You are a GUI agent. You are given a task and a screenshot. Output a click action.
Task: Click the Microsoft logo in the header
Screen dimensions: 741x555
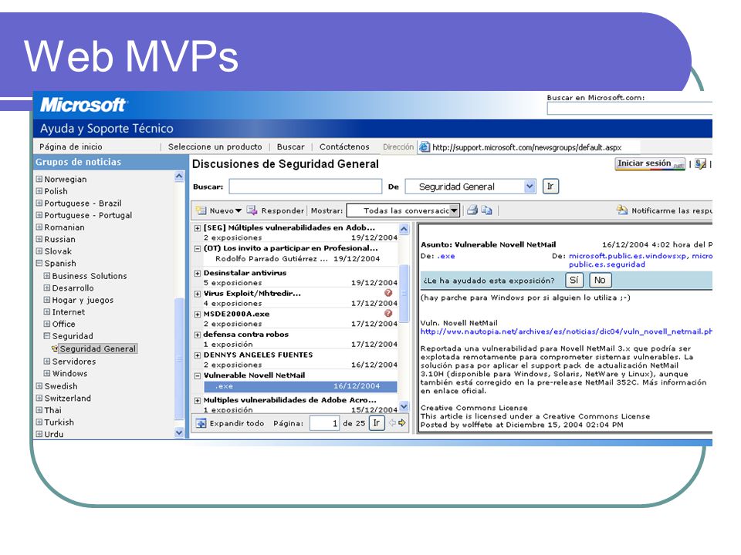(x=83, y=105)
